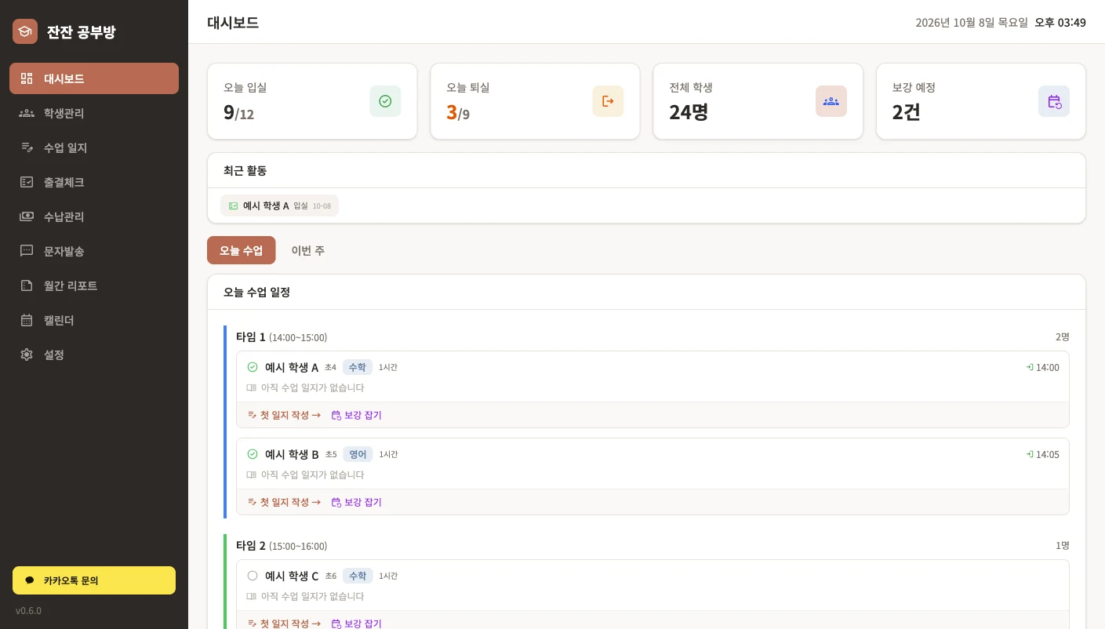Click the people icon on 전체 학생 card
Viewport: 1105px width, 629px height.
(831, 101)
